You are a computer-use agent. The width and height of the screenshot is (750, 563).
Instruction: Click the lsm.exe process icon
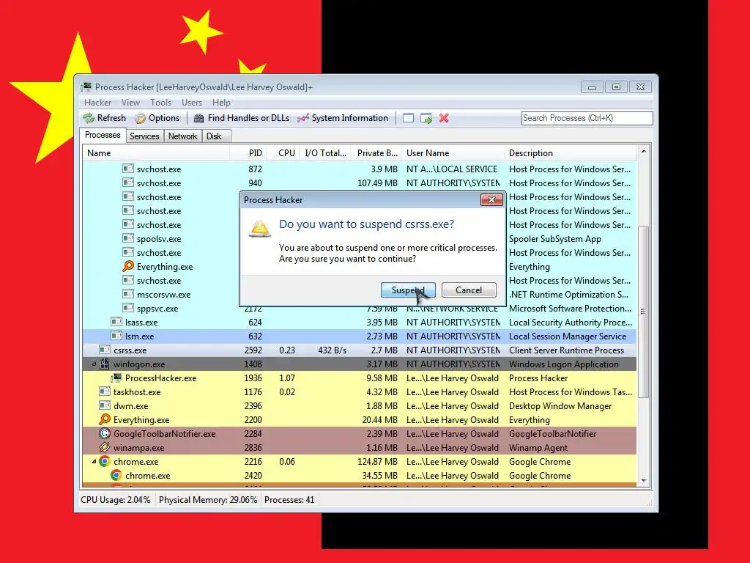coord(116,336)
